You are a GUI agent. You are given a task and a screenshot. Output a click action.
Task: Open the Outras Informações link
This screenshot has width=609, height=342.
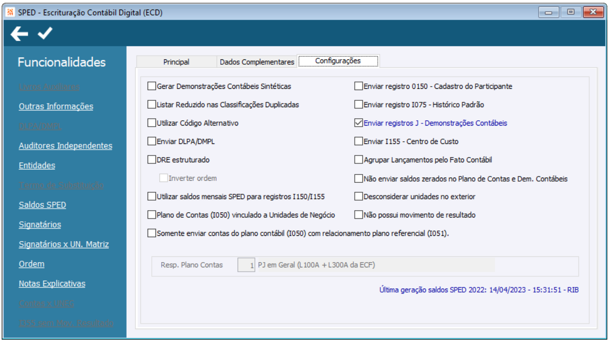click(56, 106)
